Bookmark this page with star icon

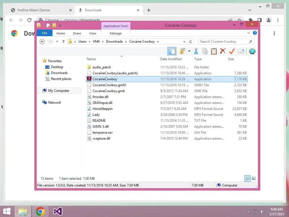[239, 20]
